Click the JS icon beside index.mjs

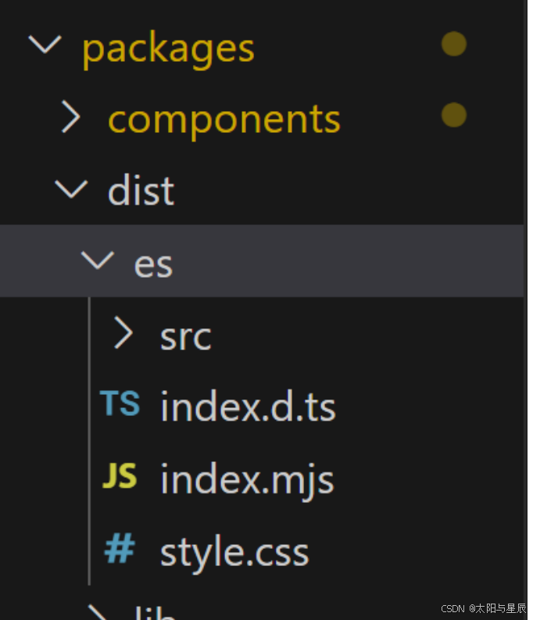click(x=120, y=475)
